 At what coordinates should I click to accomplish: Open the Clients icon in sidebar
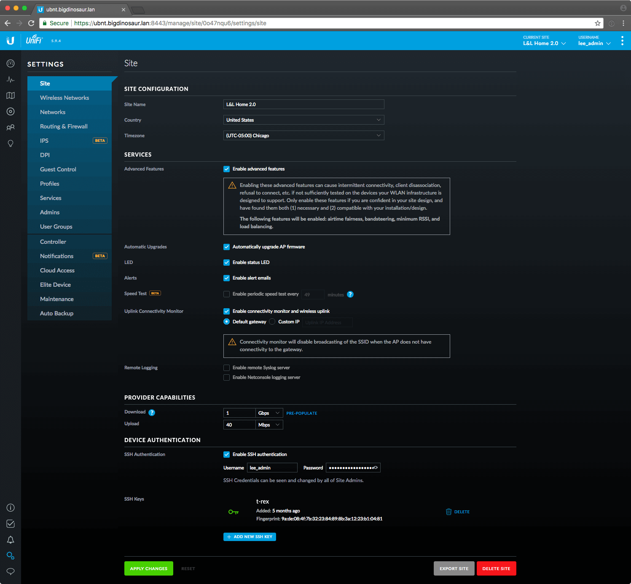pos(11,128)
